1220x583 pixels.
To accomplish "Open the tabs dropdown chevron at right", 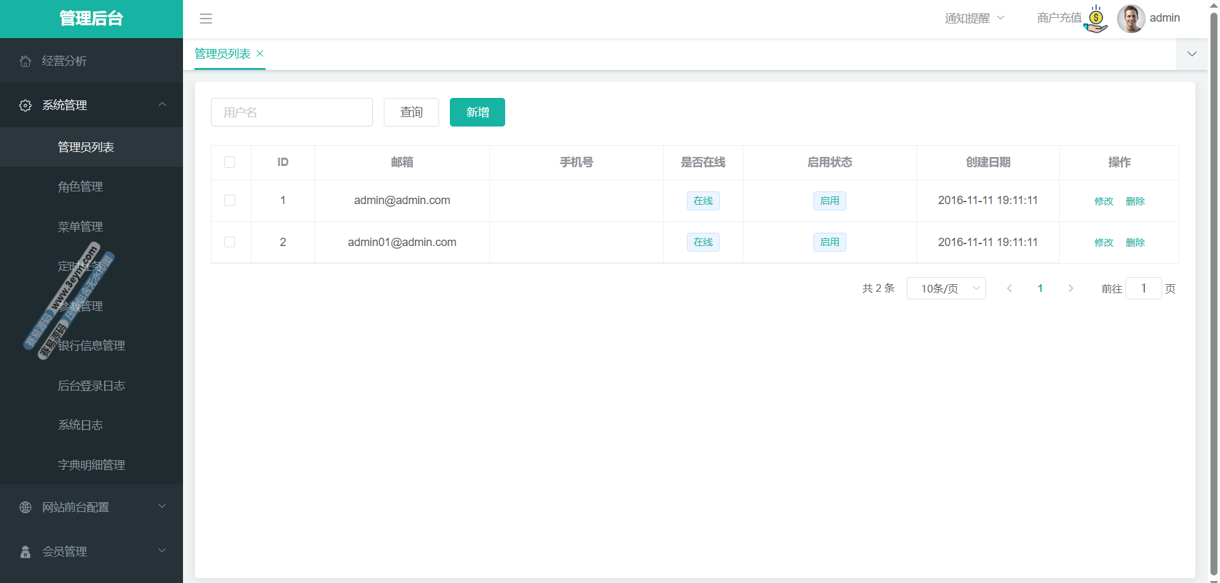I will coord(1191,54).
